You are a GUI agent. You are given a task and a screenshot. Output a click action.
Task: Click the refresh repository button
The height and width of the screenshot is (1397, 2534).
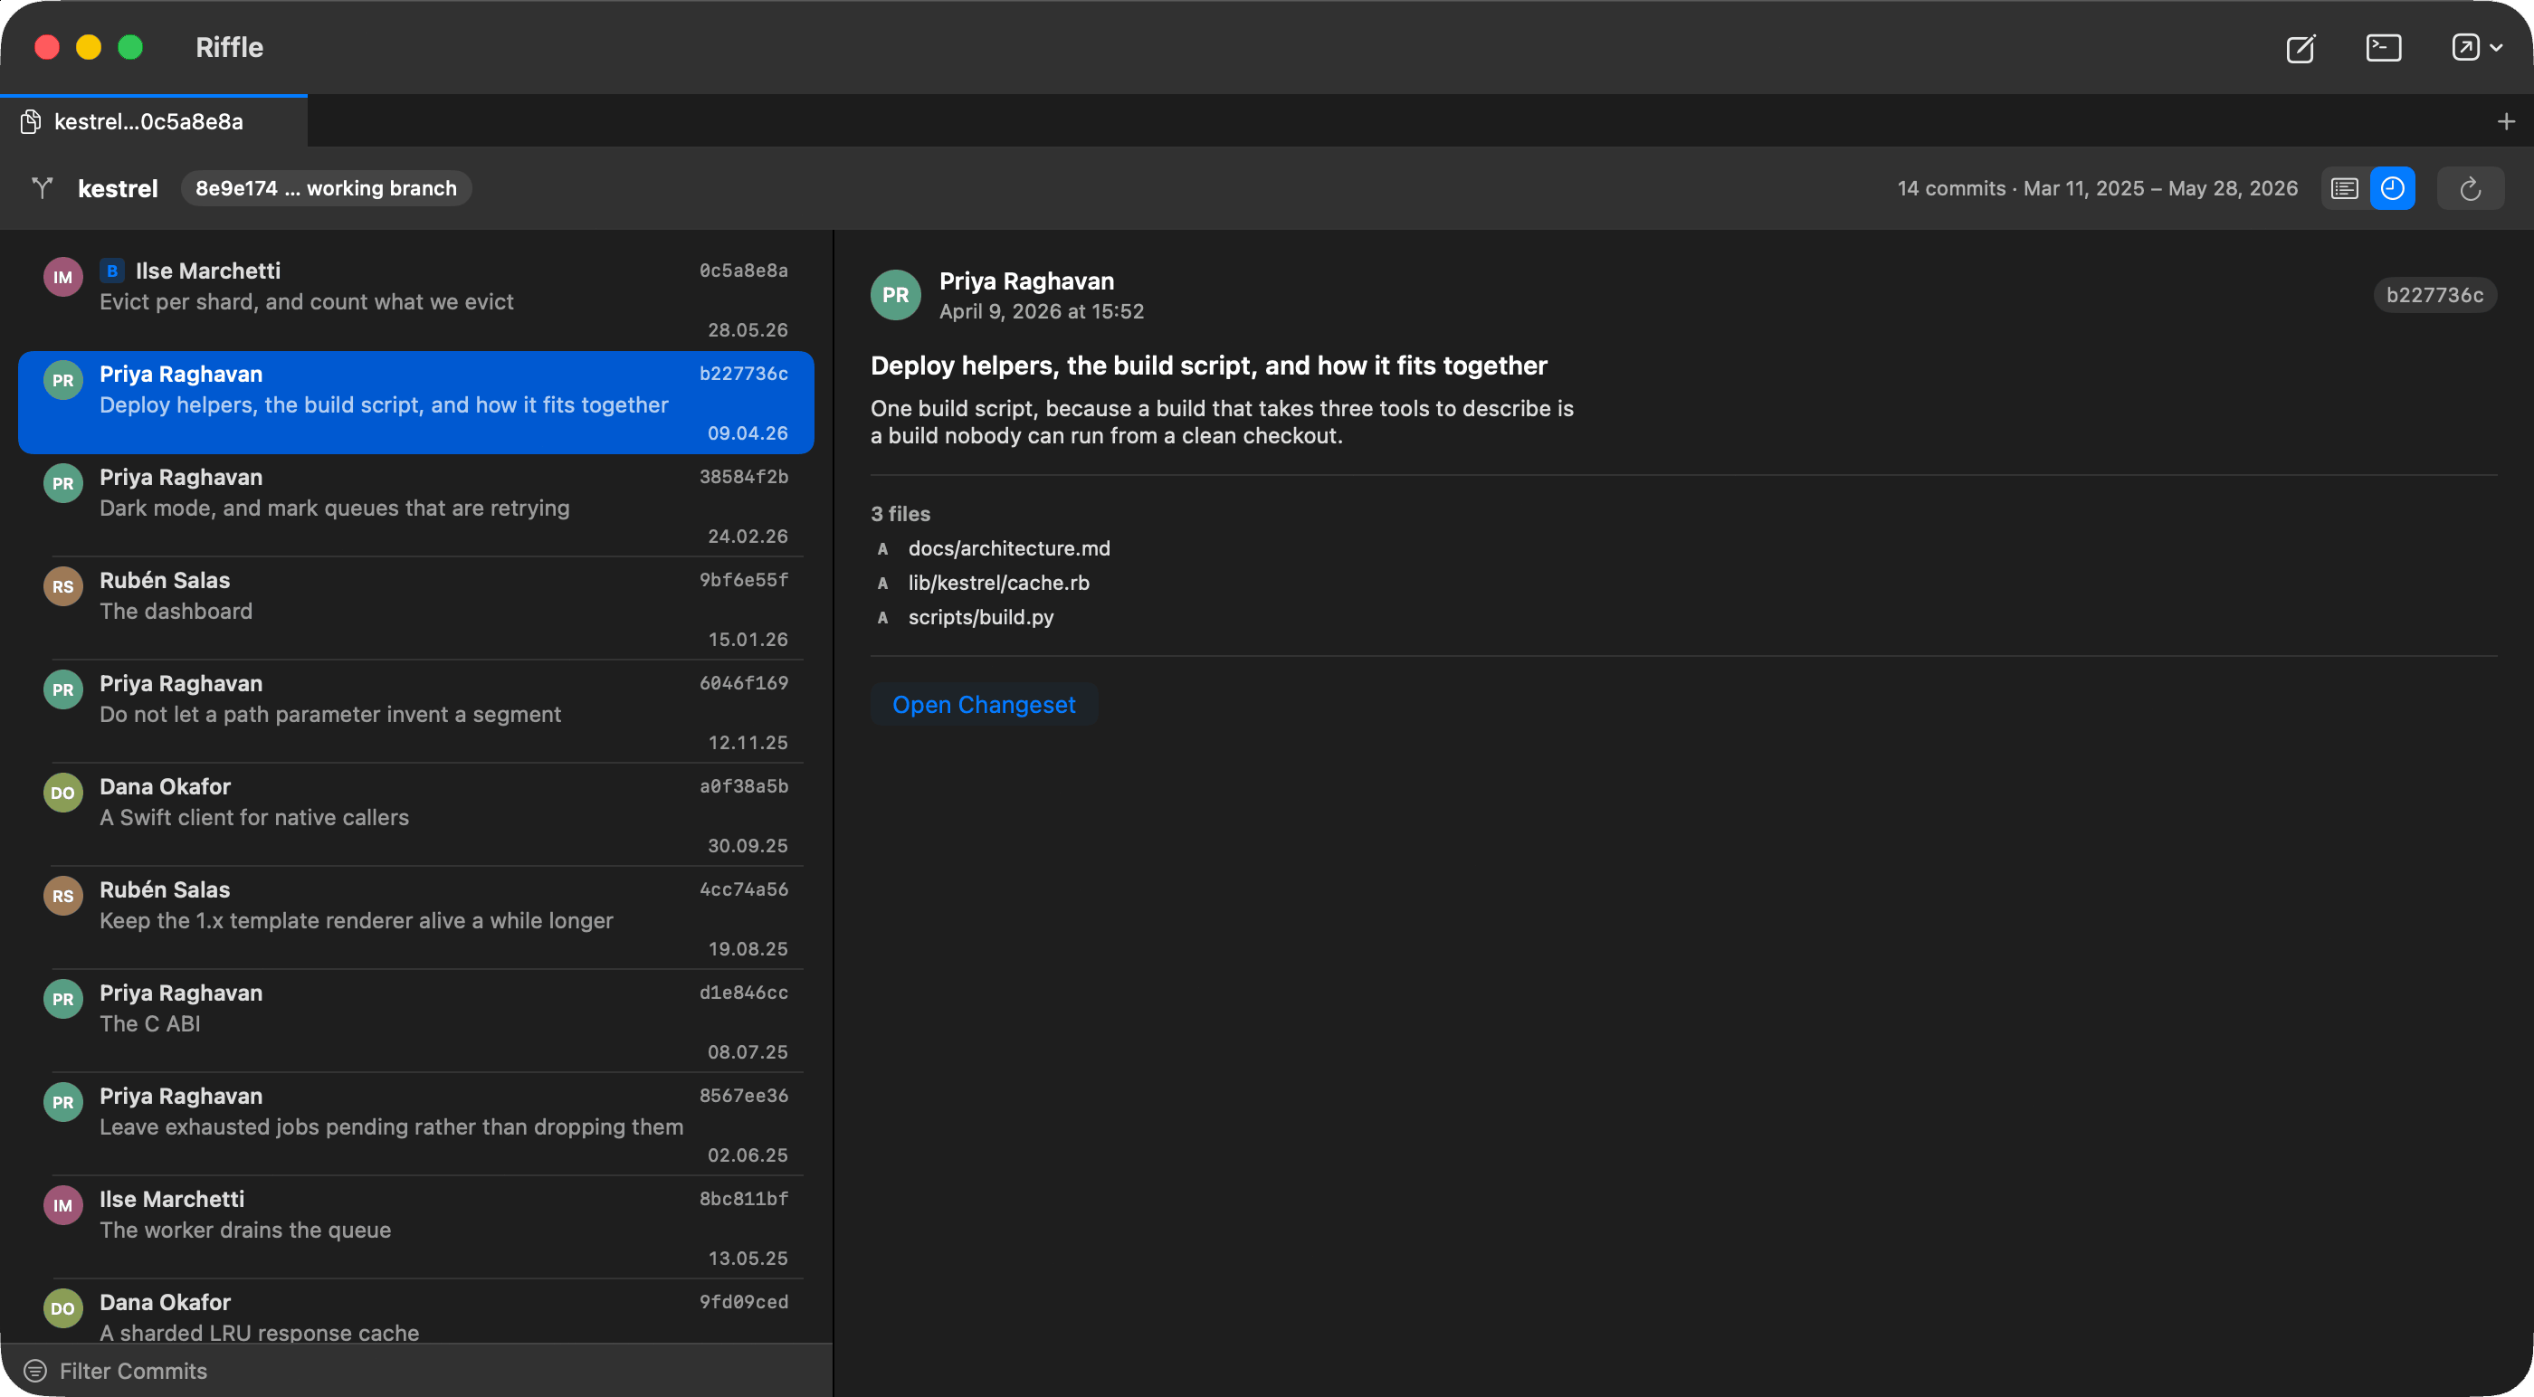2470,188
